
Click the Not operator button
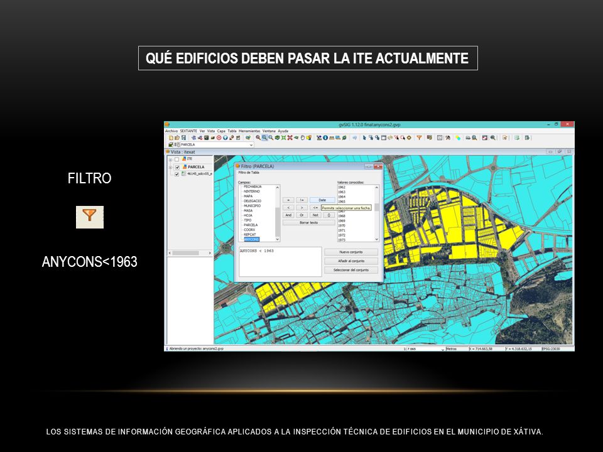tap(315, 215)
